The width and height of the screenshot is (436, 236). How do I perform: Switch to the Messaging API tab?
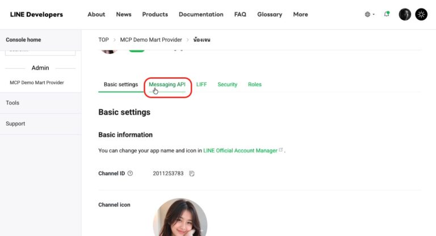[x=167, y=85]
